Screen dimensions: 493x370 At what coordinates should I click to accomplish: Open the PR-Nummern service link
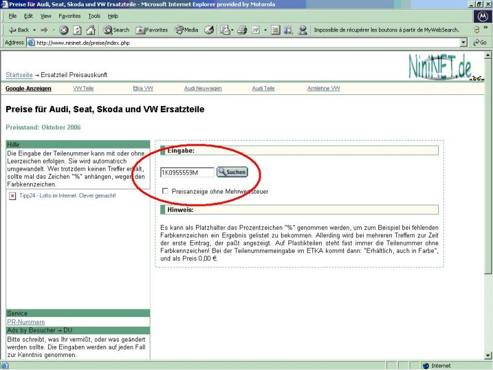tap(26, 322)
